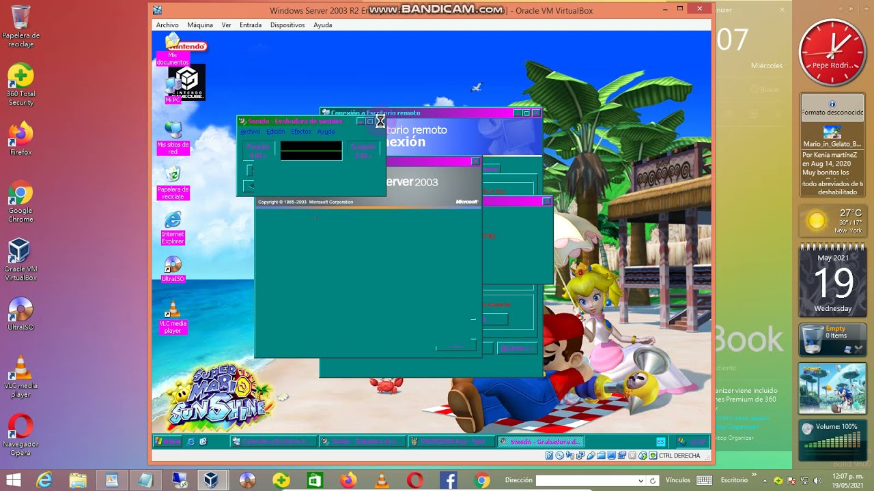Screen dimensions: 874x491
Task: Open Escritorio toolbar on host taskbar
Action: tap(734, 480)
